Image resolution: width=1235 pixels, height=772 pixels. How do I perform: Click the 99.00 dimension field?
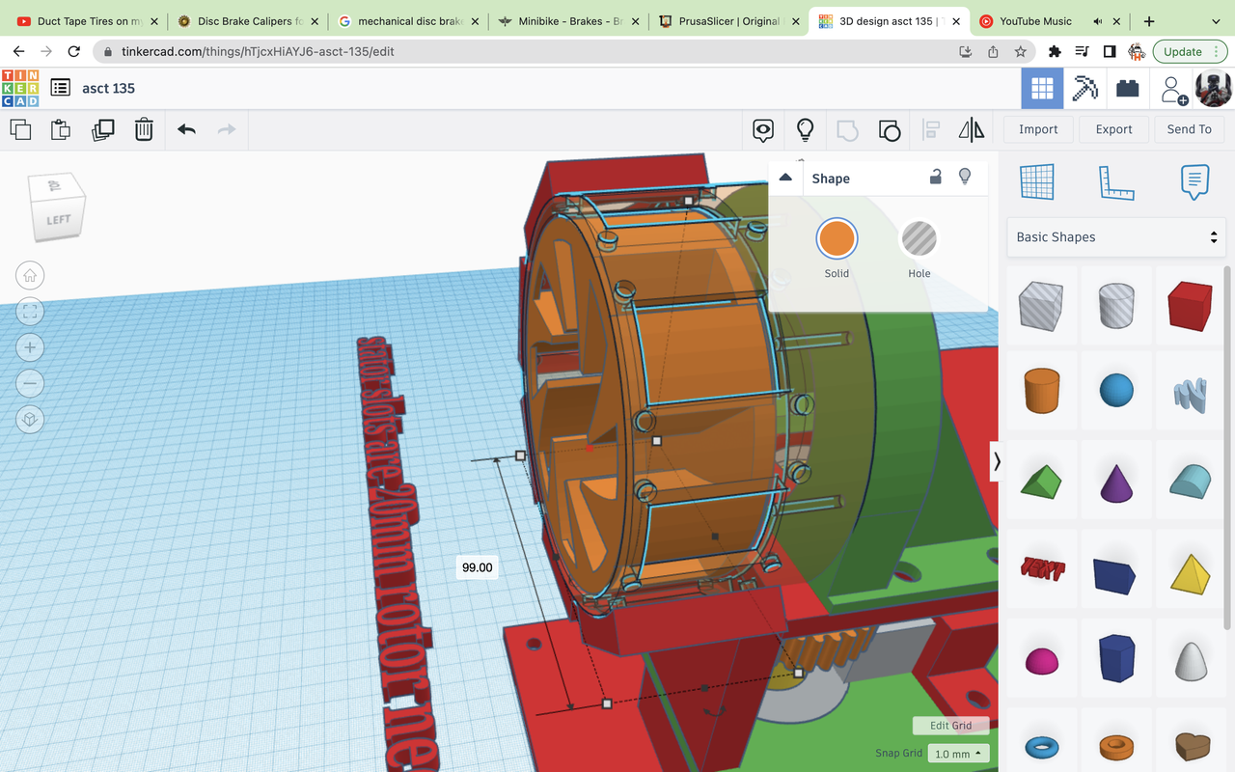tap(477, 567)
